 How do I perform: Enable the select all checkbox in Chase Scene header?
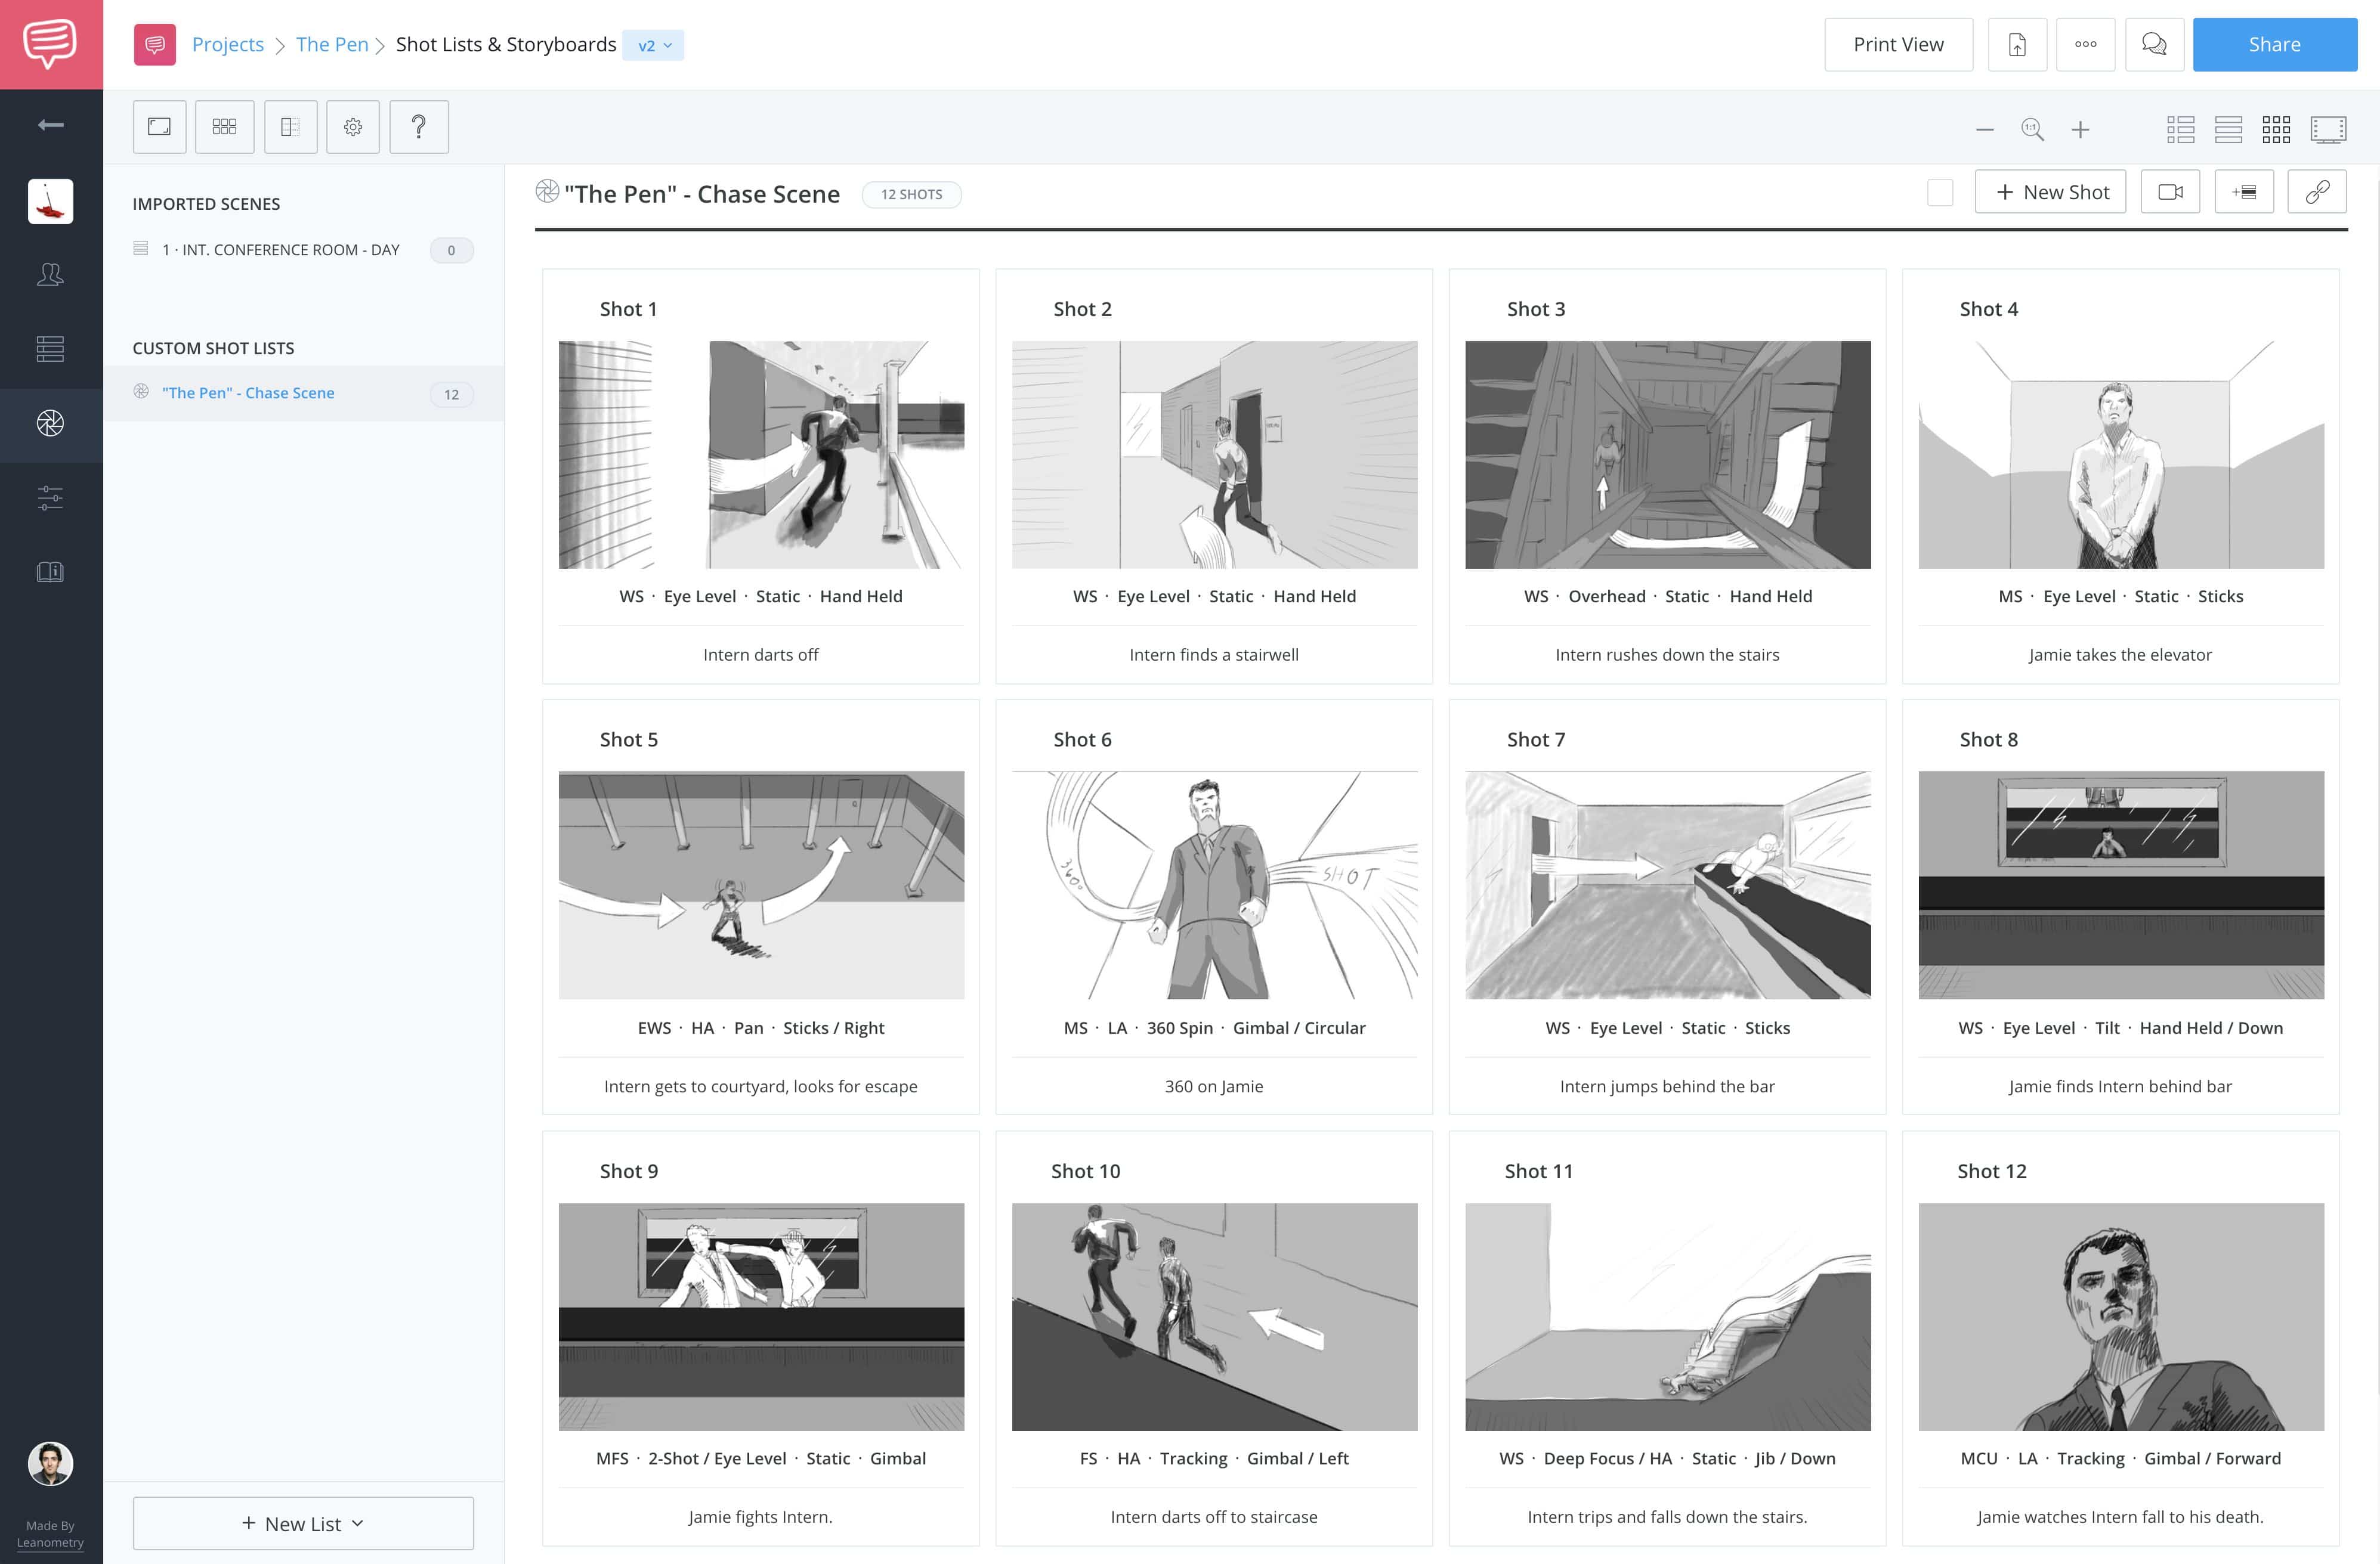(1942, 192)
